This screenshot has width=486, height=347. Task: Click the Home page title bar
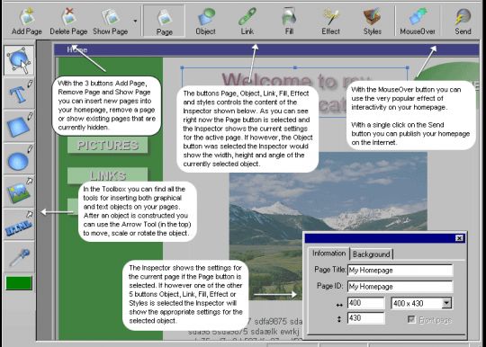point(266,49)
